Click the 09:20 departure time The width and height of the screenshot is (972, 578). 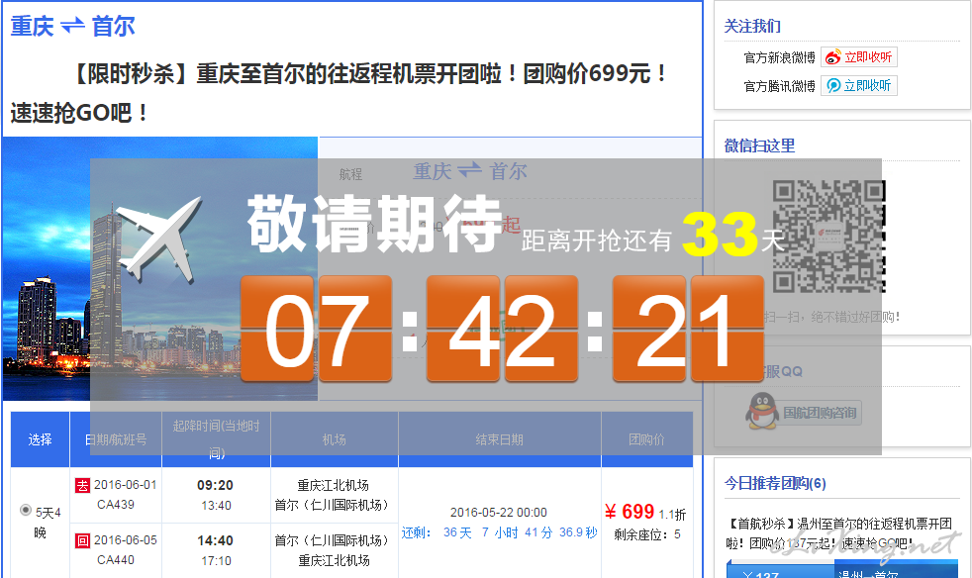coord(215,485)
